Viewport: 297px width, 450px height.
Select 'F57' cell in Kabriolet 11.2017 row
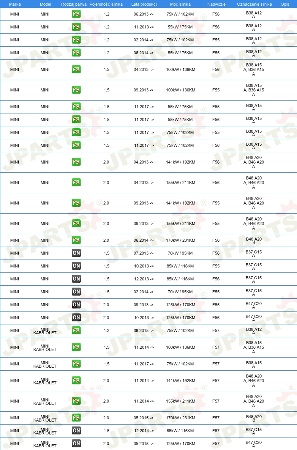216,364
